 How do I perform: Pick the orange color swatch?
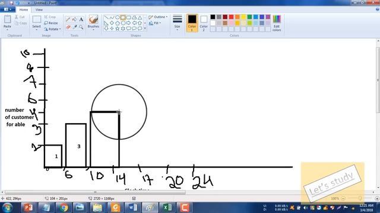point(237,17)
